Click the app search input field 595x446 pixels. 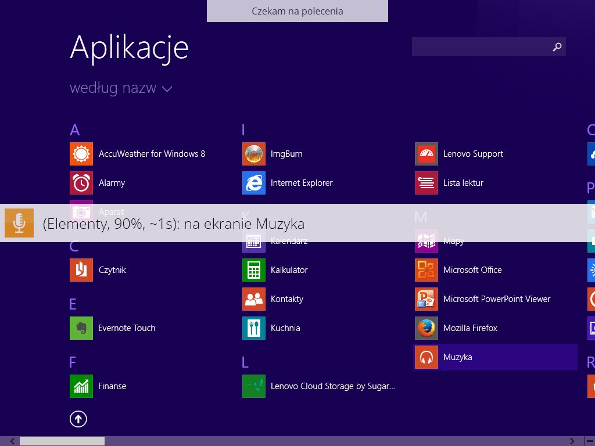tap(489, 46)
